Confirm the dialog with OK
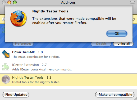The width and height of the screenshot is (137, 100). point(117,34)
